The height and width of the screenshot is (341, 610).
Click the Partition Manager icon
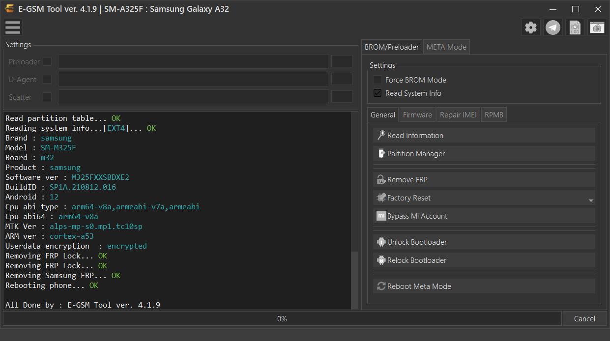(381, 153)
